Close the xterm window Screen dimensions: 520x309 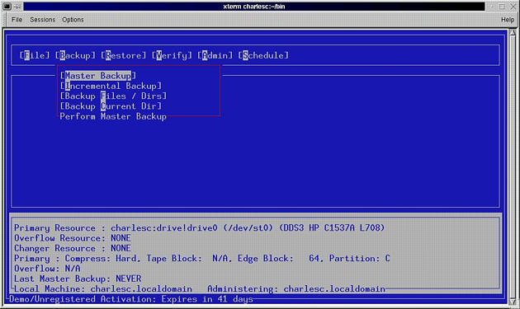coord(513,7)
